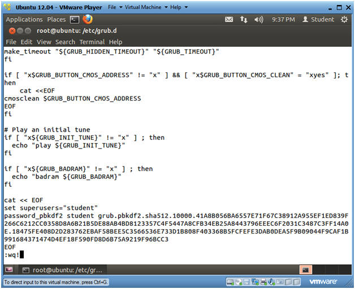Screen dimensions: 355x289
Task: Click the root@ubuntu taskbar window button
Action: point(63,270)
